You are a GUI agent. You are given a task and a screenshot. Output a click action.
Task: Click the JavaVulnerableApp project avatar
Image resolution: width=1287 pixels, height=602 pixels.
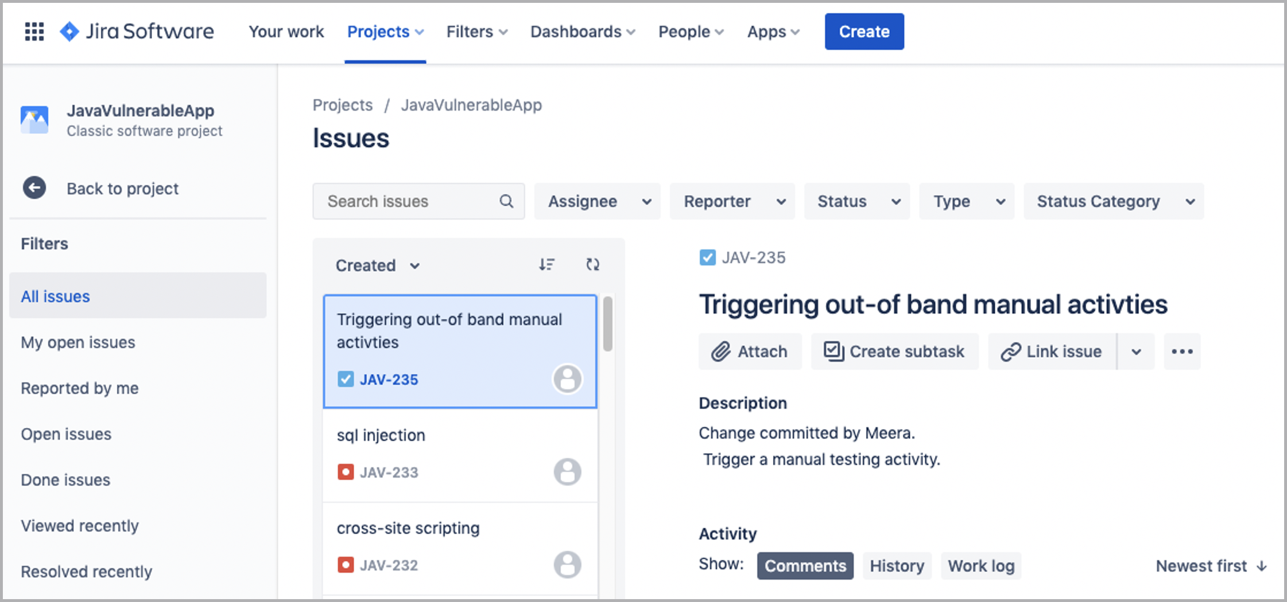click(x=34, y=120)
